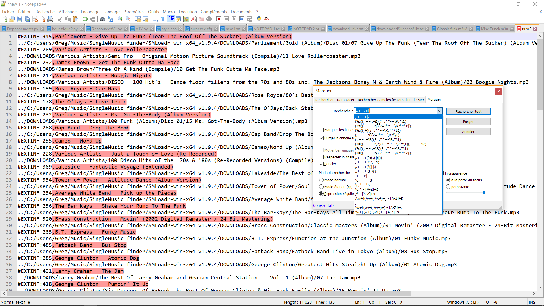Click the Play macro icon
Viewport: 544px width, 306px height.
coord(234,19)
